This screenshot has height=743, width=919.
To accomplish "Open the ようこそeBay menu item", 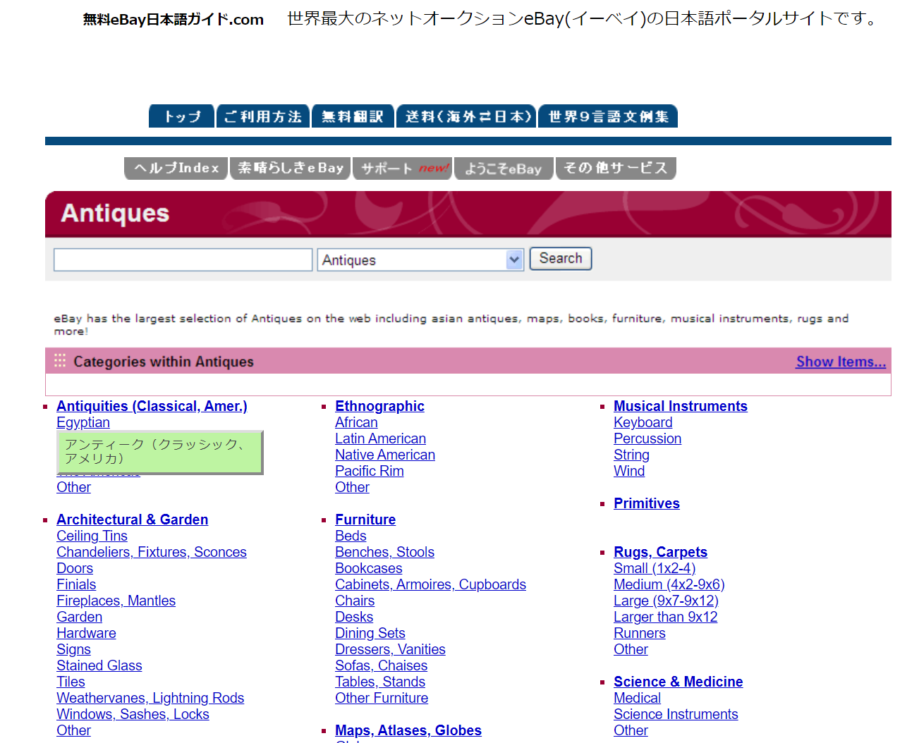I will 504,168.
